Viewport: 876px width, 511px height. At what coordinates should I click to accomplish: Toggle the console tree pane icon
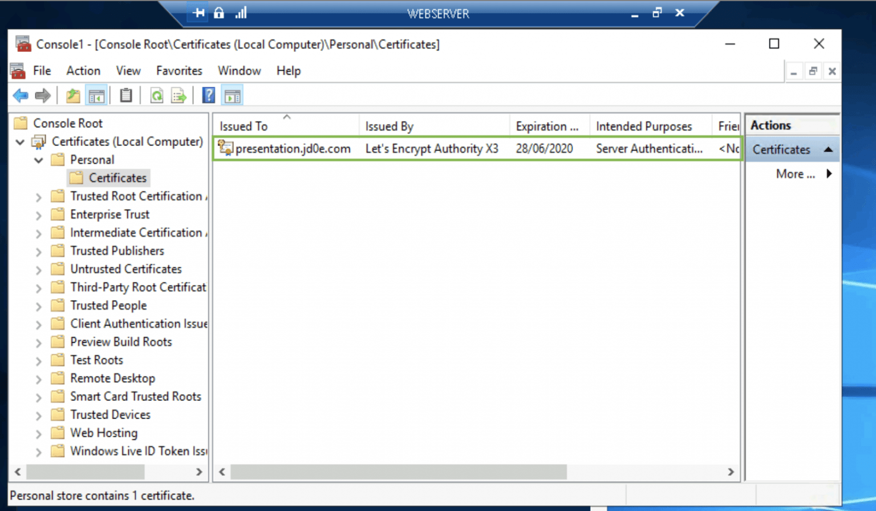click(x=96, y=95)
